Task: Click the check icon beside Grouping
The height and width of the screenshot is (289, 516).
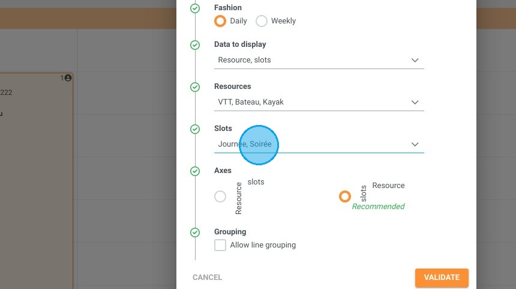Action: click(x=195, y=233)
